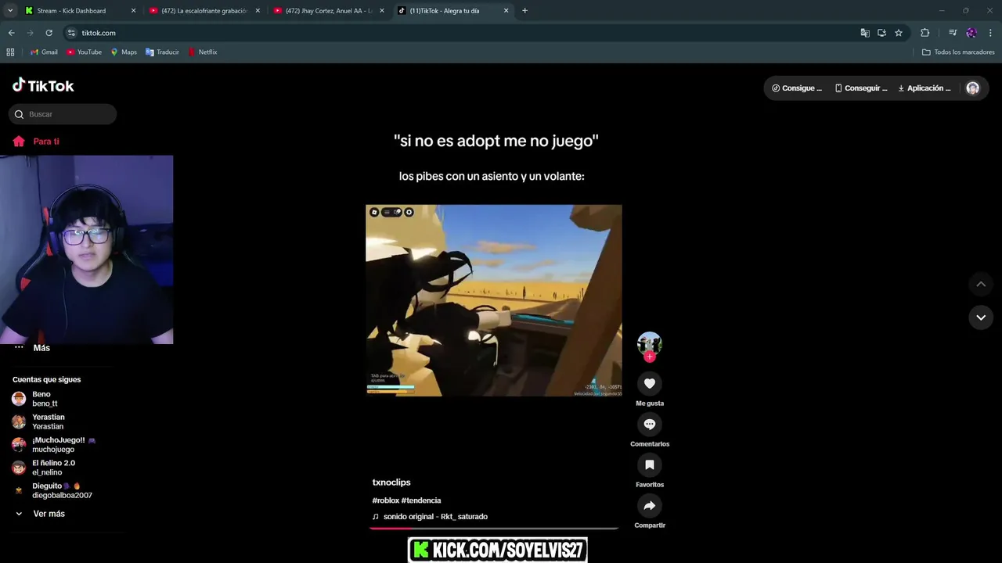The width and height of the screenshot is (1002, 563).
Task: Open Todos los marcadores folder
Action: (x=958, y=52)
